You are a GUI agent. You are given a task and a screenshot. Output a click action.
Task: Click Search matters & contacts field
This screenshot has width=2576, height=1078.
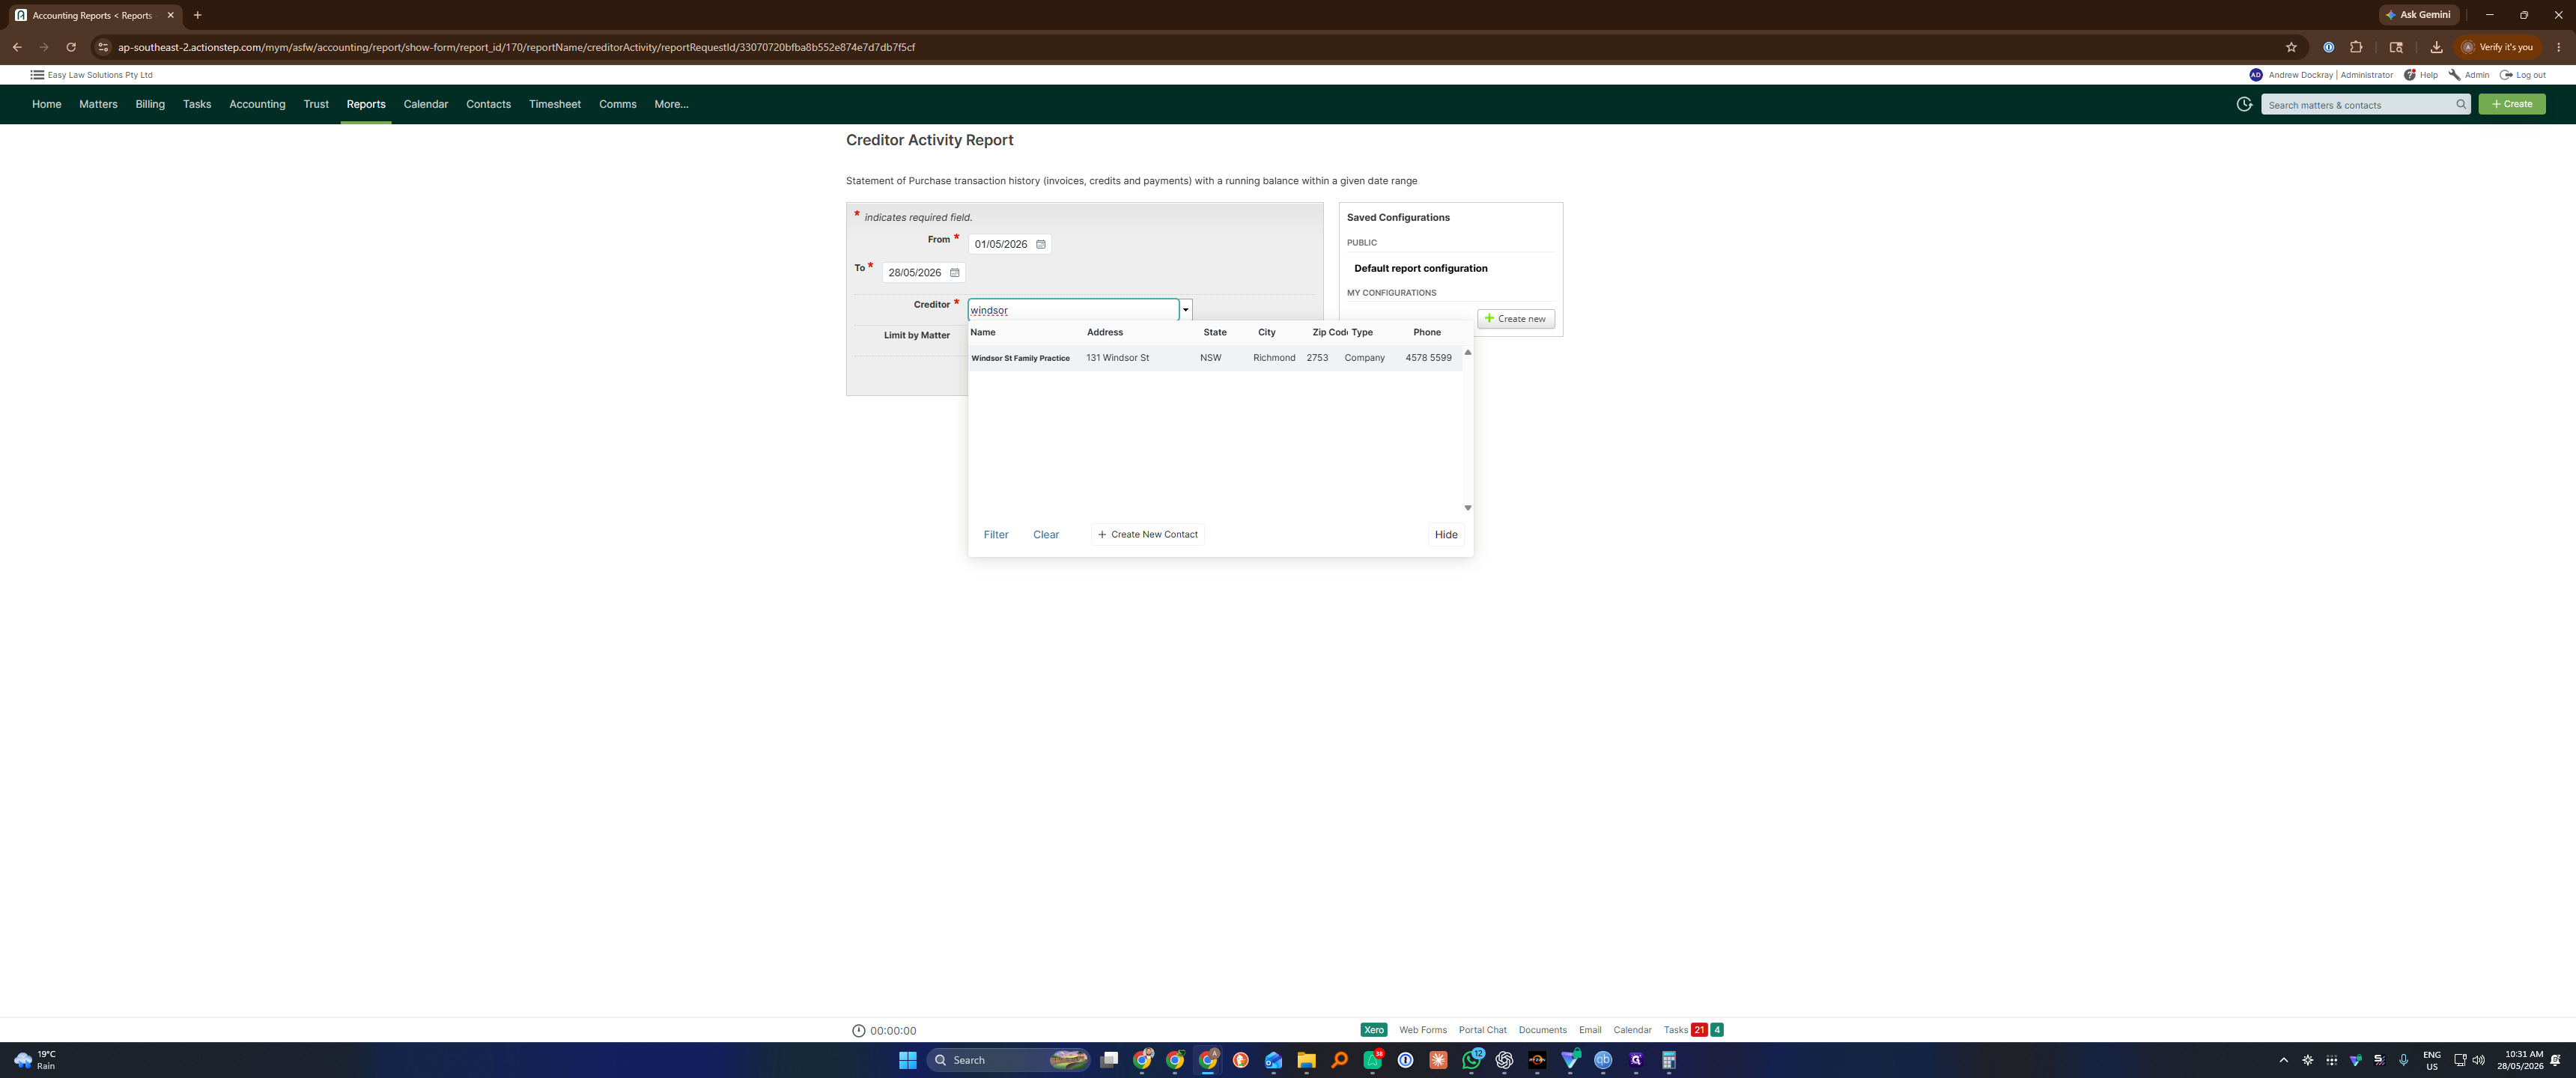(2359, 105)
